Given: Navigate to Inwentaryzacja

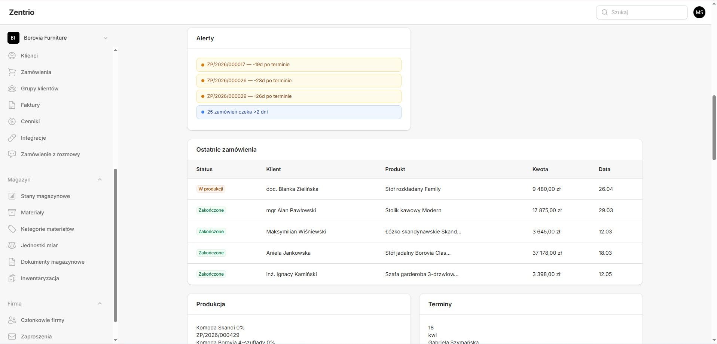Looking at the screenshot, I should point(40,278).
